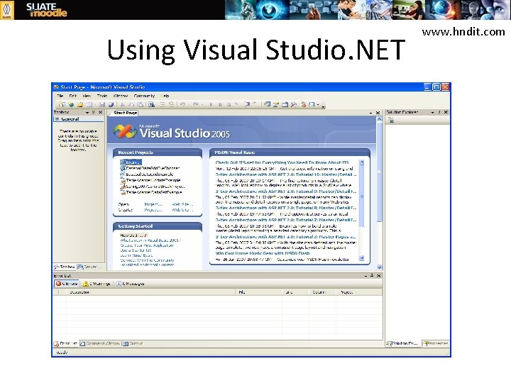The image size is (511, 383).
Task: Close the Start Page document tab
Action: coord(378,113)
